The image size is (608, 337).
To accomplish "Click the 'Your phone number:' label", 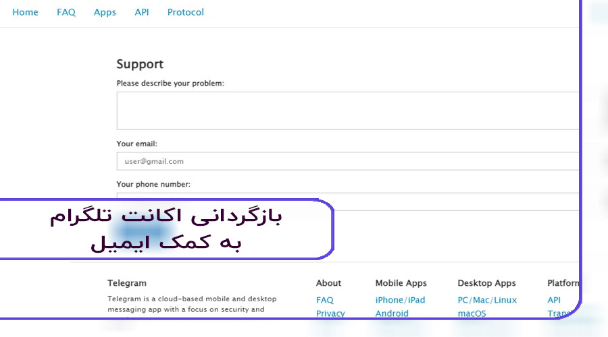I will [153, 184].
